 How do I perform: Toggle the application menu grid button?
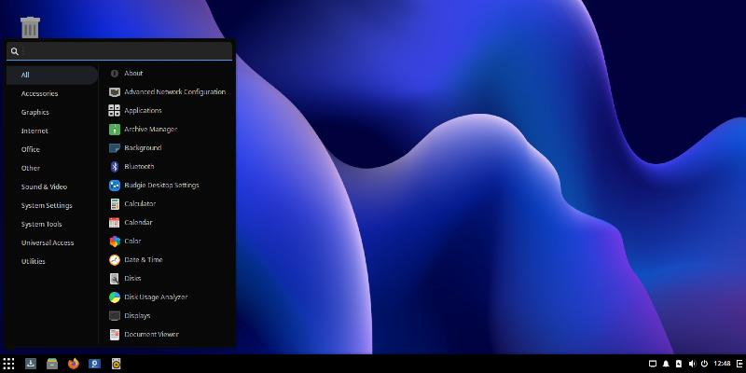click(x=8, y=364)
